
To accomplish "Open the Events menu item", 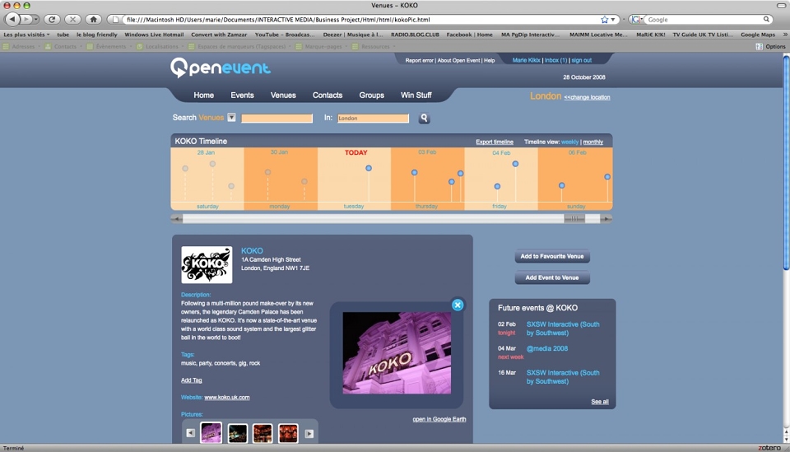I will (x=242, y=96).
